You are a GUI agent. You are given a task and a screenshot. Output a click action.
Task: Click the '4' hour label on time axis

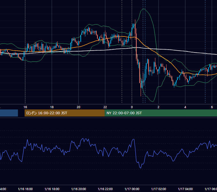click(x=185, y=107)
